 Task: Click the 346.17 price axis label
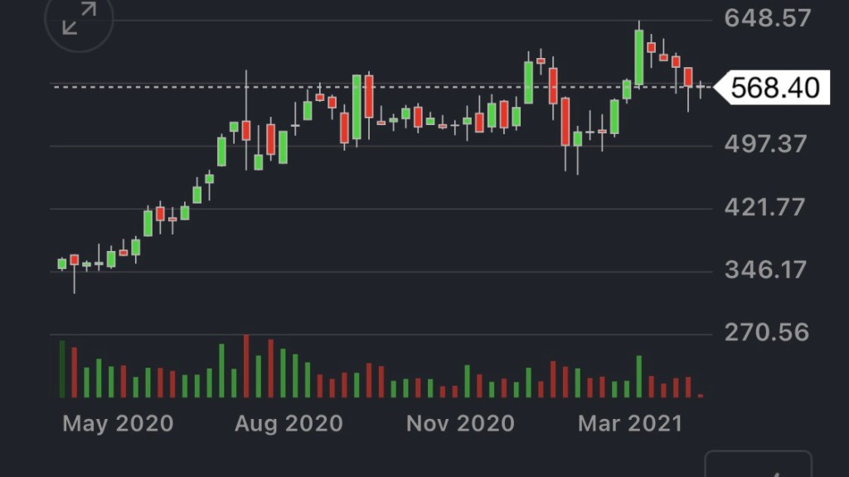[765, 270]
